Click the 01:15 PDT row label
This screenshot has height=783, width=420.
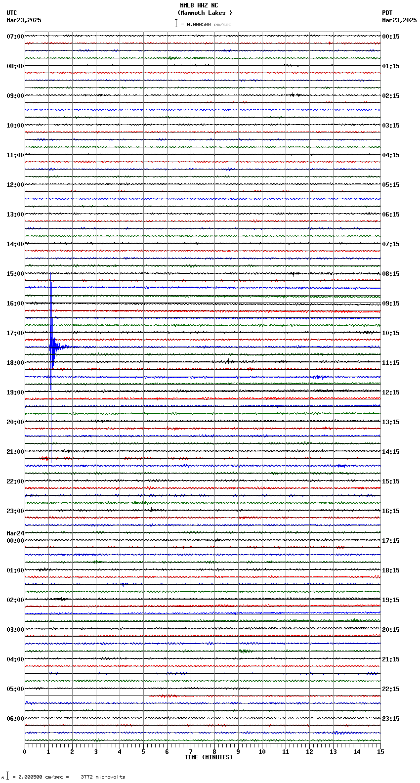[x=391, y=66]
